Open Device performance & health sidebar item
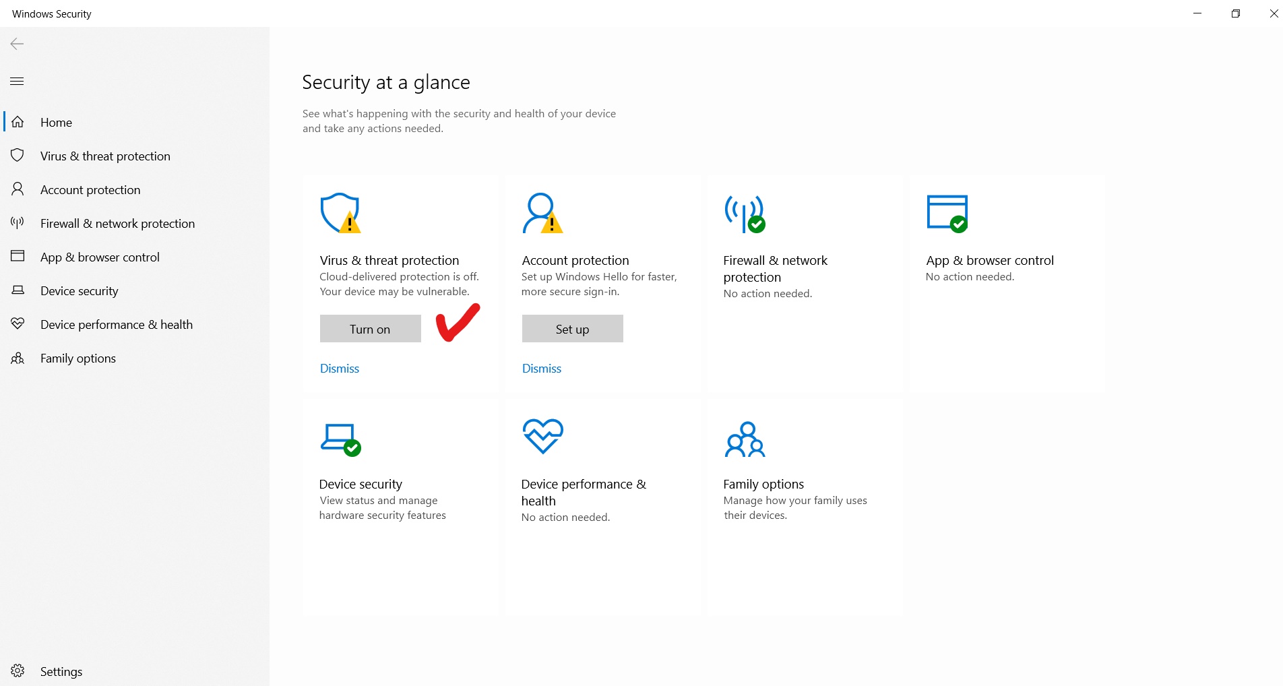1283x686 pixels. [x=116, y=325]
